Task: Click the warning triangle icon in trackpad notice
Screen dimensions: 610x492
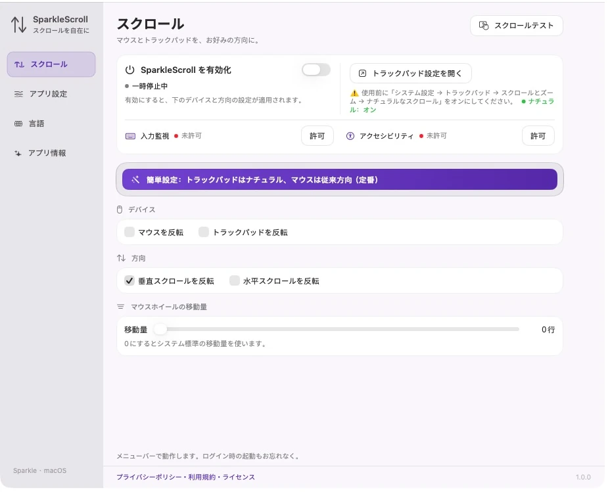Action: click(354, 93)
